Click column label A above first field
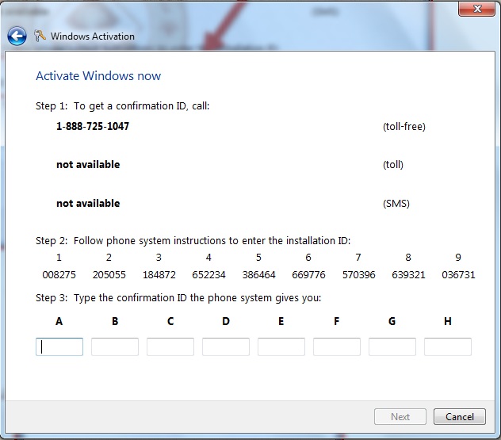 (x=59, y=321)
